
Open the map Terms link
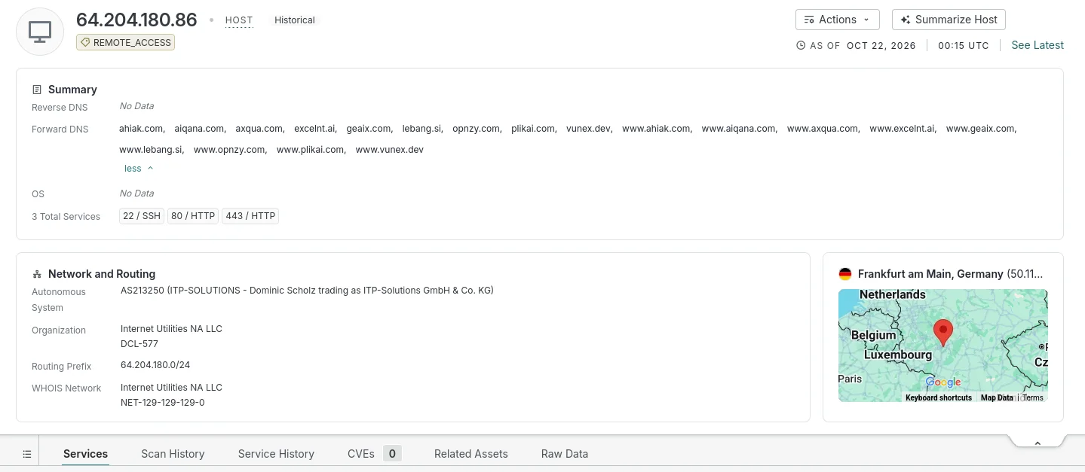pos(1033,397)
